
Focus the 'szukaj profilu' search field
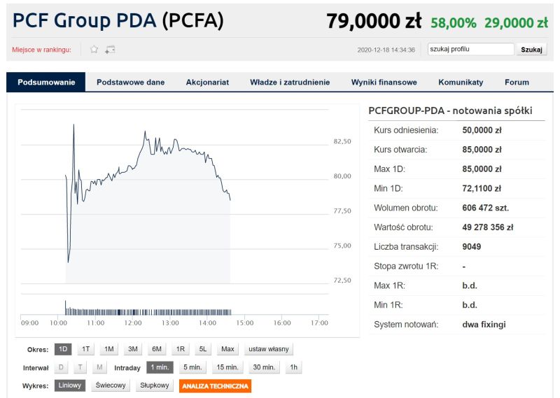(470, 49)
